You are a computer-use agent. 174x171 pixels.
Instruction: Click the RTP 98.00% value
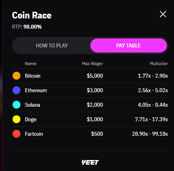[x=33, y=27]
